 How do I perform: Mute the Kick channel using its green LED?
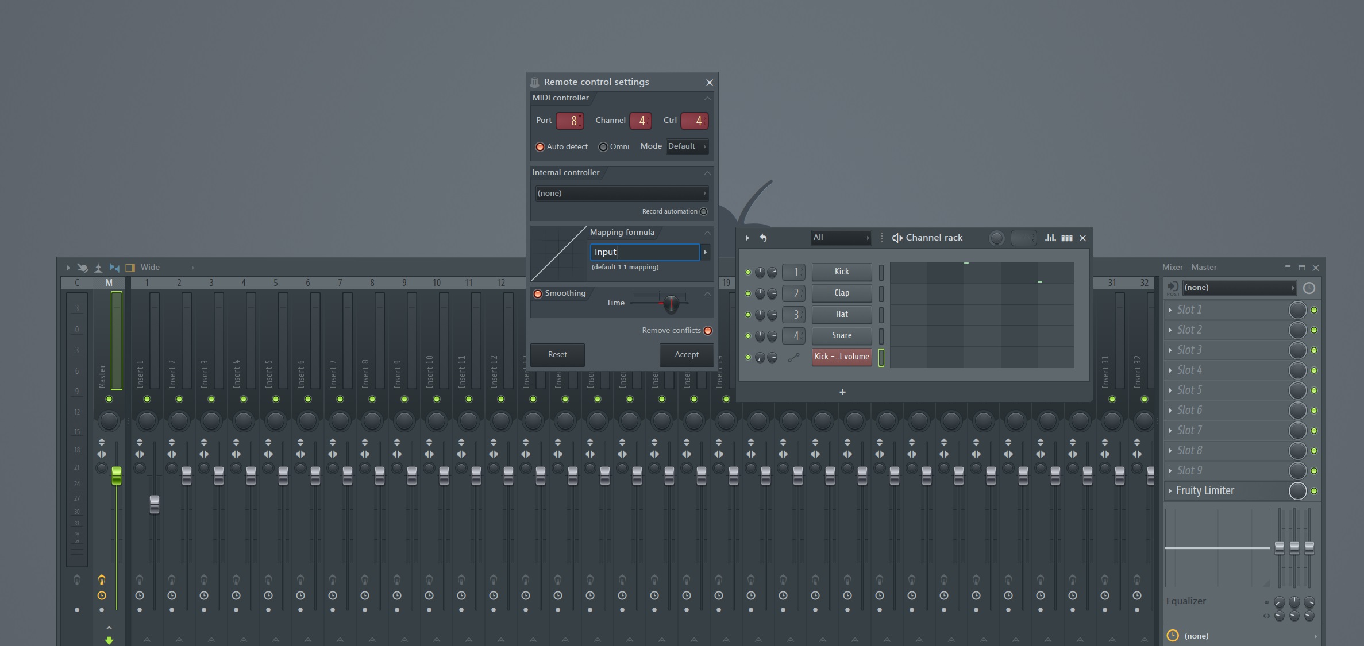[747, 272]
